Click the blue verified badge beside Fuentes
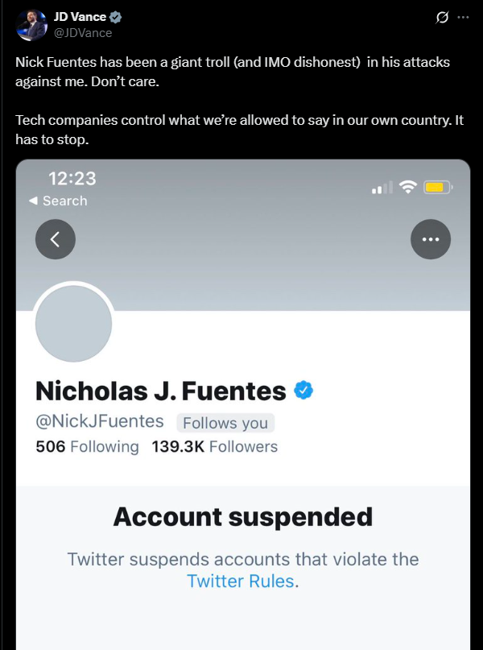Image resolution: width=483 pixels, height=650 pixels. [303, 391]
